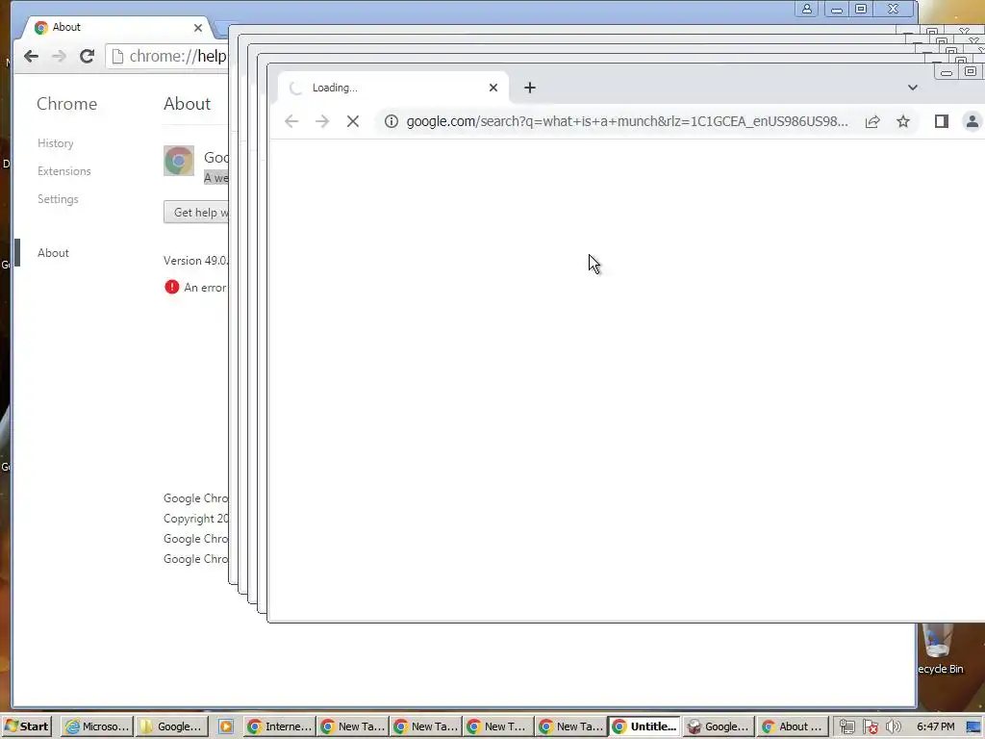Open Settings in the Chrome sidebar
This screenshot has height=739, width=985.
click(58, 199)
